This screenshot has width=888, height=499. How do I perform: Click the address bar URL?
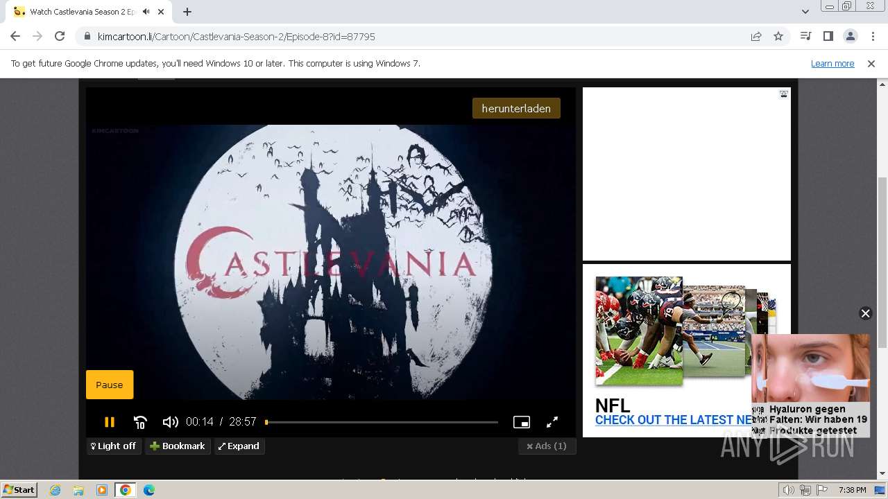coord(236,37)
